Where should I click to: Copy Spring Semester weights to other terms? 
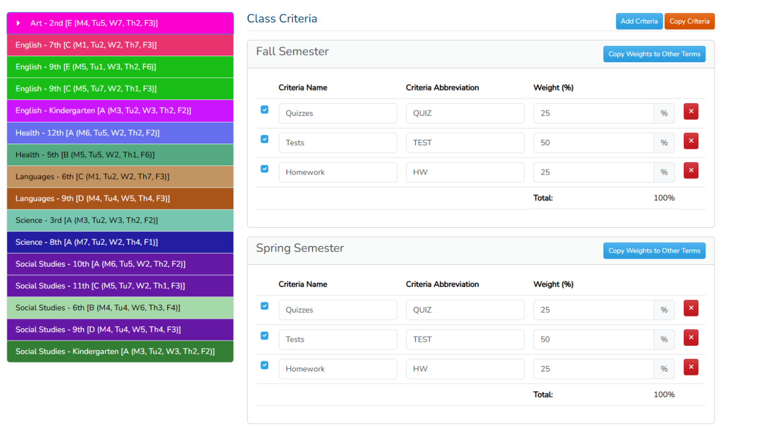point(654,251)
